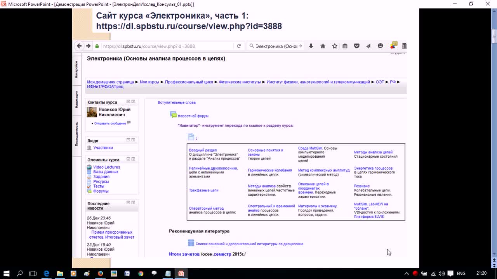
Task: Open 'Физические институты' breadcrumb
Action: [240, 82]
